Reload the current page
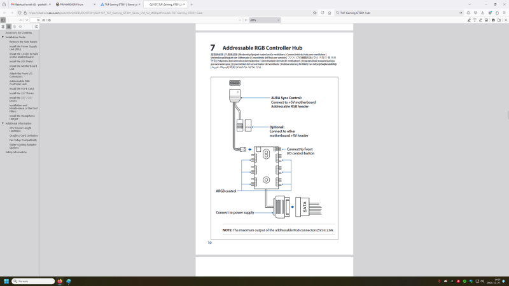 [x=323, y=13]
